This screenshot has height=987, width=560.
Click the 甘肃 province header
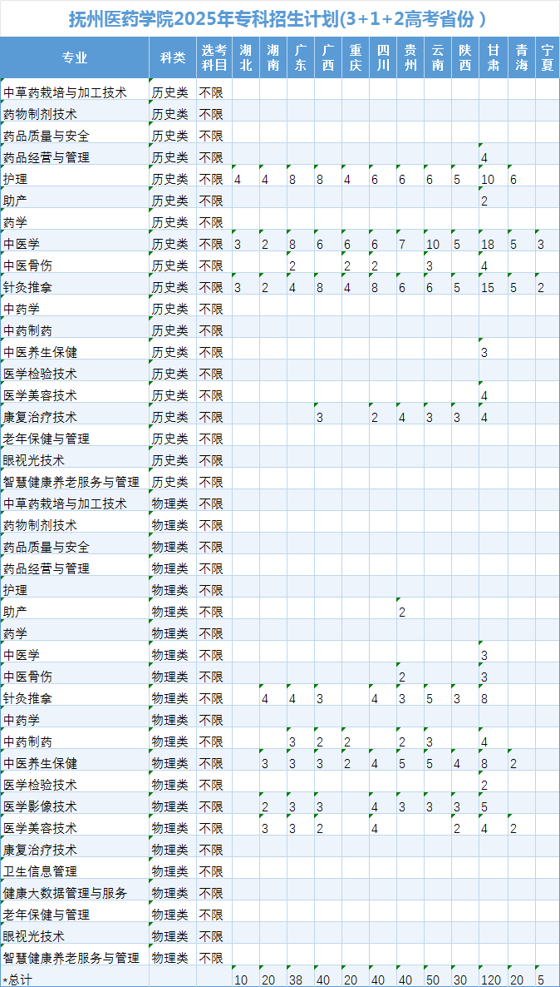[x=494, y=58]
